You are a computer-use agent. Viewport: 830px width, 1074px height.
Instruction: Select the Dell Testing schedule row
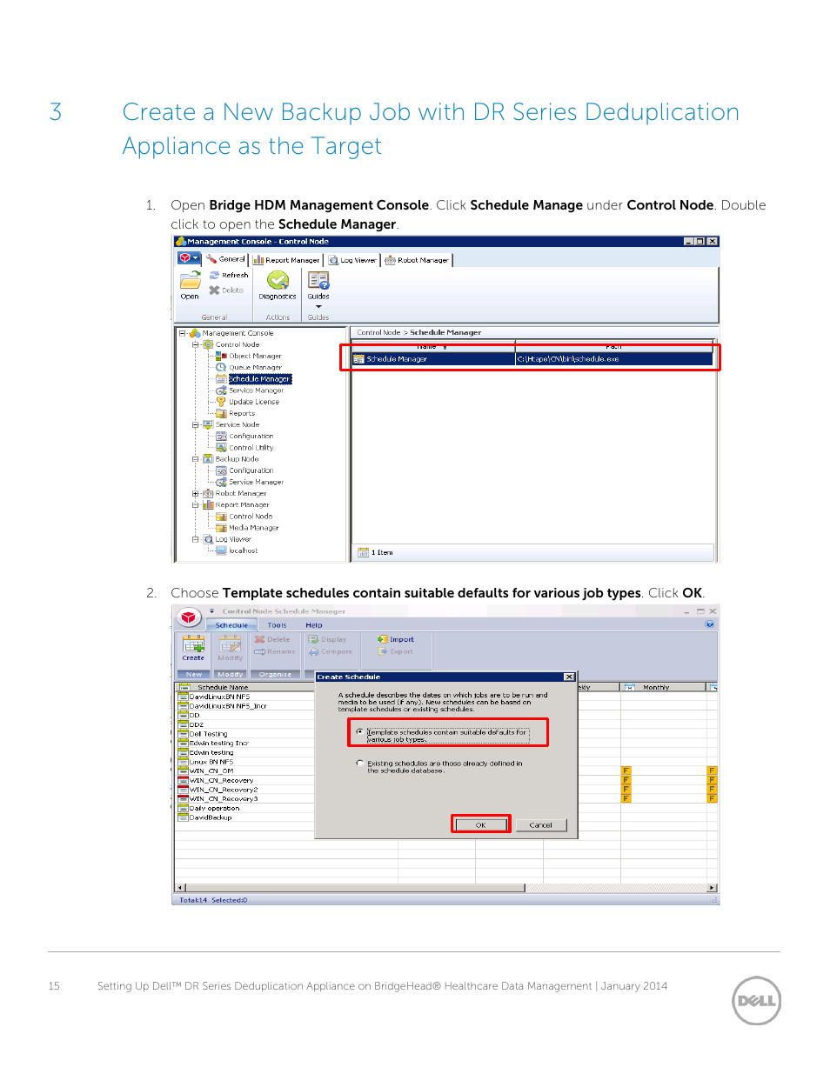tap(244, 734)
